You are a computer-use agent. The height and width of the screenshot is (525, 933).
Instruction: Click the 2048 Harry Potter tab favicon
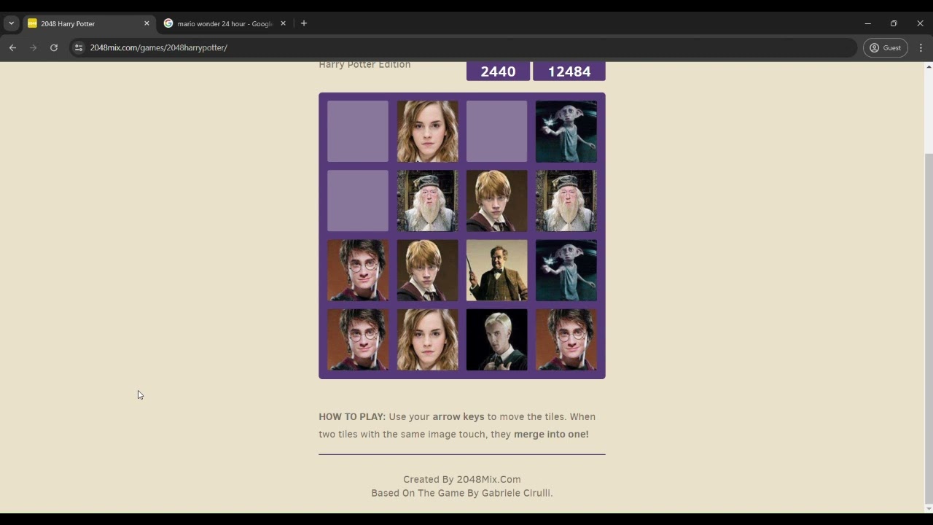tap(32, 23)
